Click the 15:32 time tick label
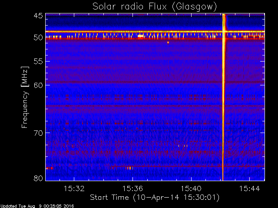Viewport: 278px width, 208px height. (74, 189)
